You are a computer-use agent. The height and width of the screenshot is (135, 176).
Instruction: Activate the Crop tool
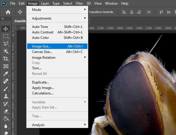tap(5, 58)
